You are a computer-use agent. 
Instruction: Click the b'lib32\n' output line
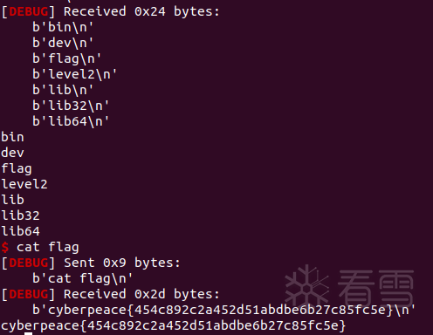tap(71, 106)
